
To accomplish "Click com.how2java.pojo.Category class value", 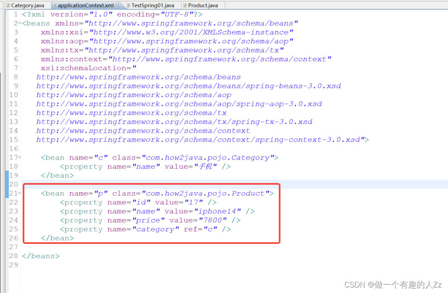I will click(207, 158).
